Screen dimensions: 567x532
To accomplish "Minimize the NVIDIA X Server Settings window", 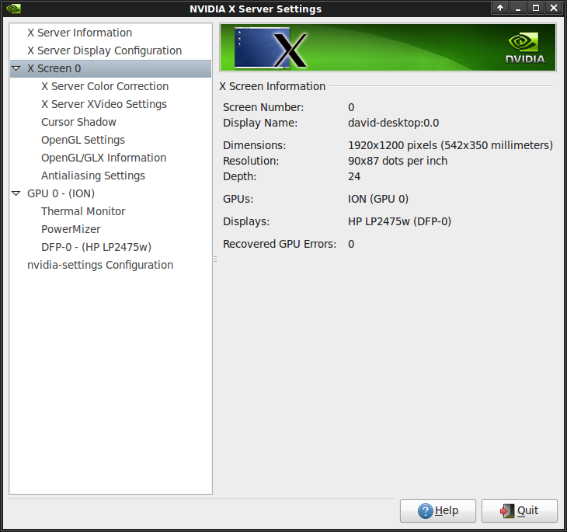I will [518, 8].
